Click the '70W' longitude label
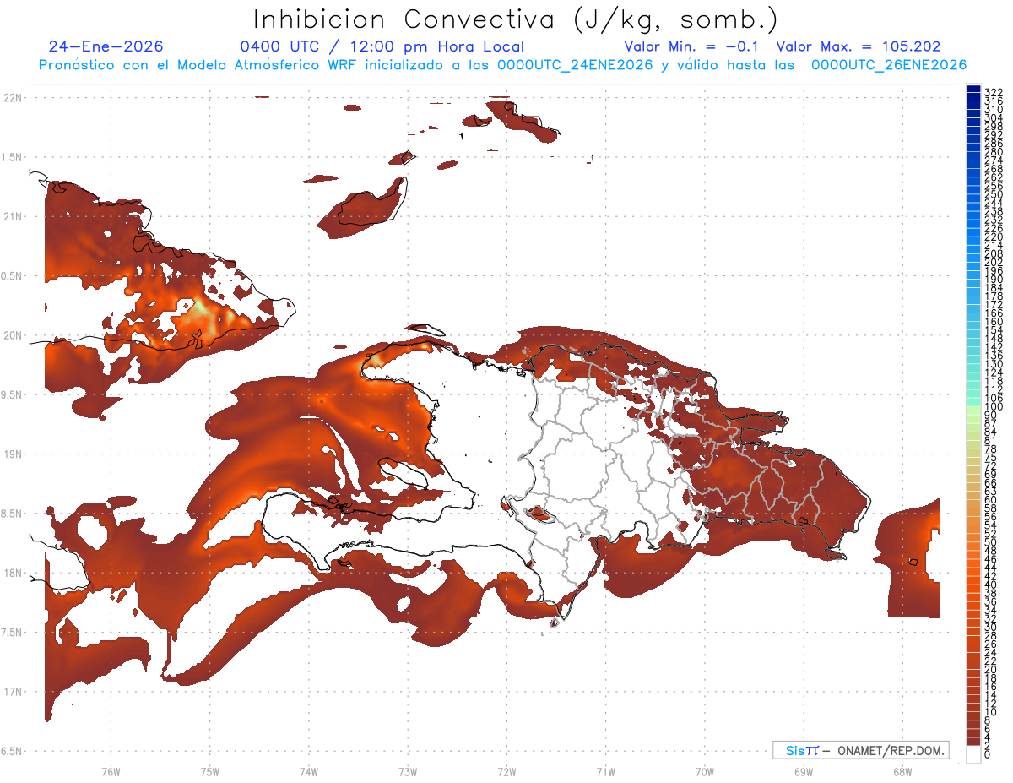This screenshot has width=1013, height=783. [x=704, y=771]
